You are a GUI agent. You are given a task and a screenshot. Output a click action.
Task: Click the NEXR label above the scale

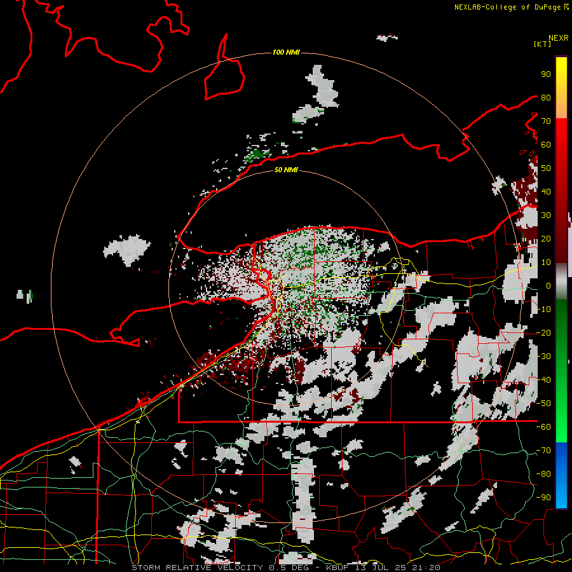559,38
